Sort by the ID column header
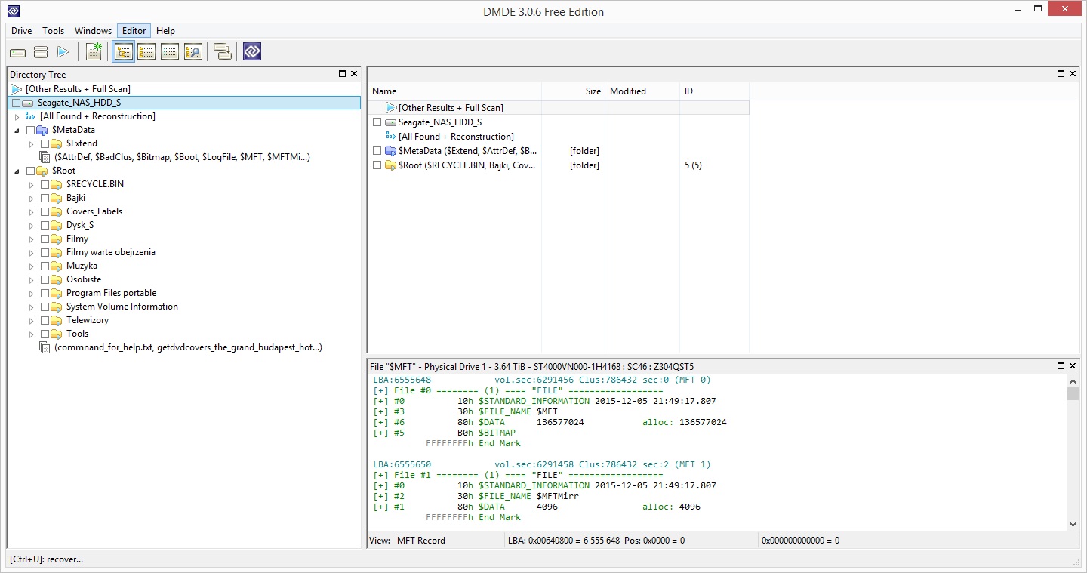The width and height of the screenshot is (1087, 573). (714, 91)
